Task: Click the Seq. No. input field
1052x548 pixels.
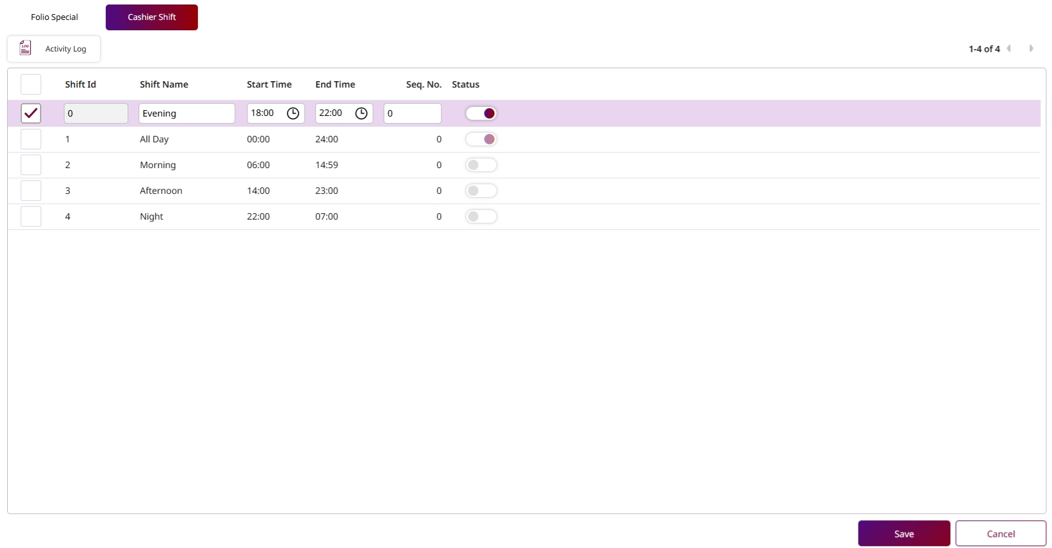Action: pyautogui.click(x=413, y=113)
